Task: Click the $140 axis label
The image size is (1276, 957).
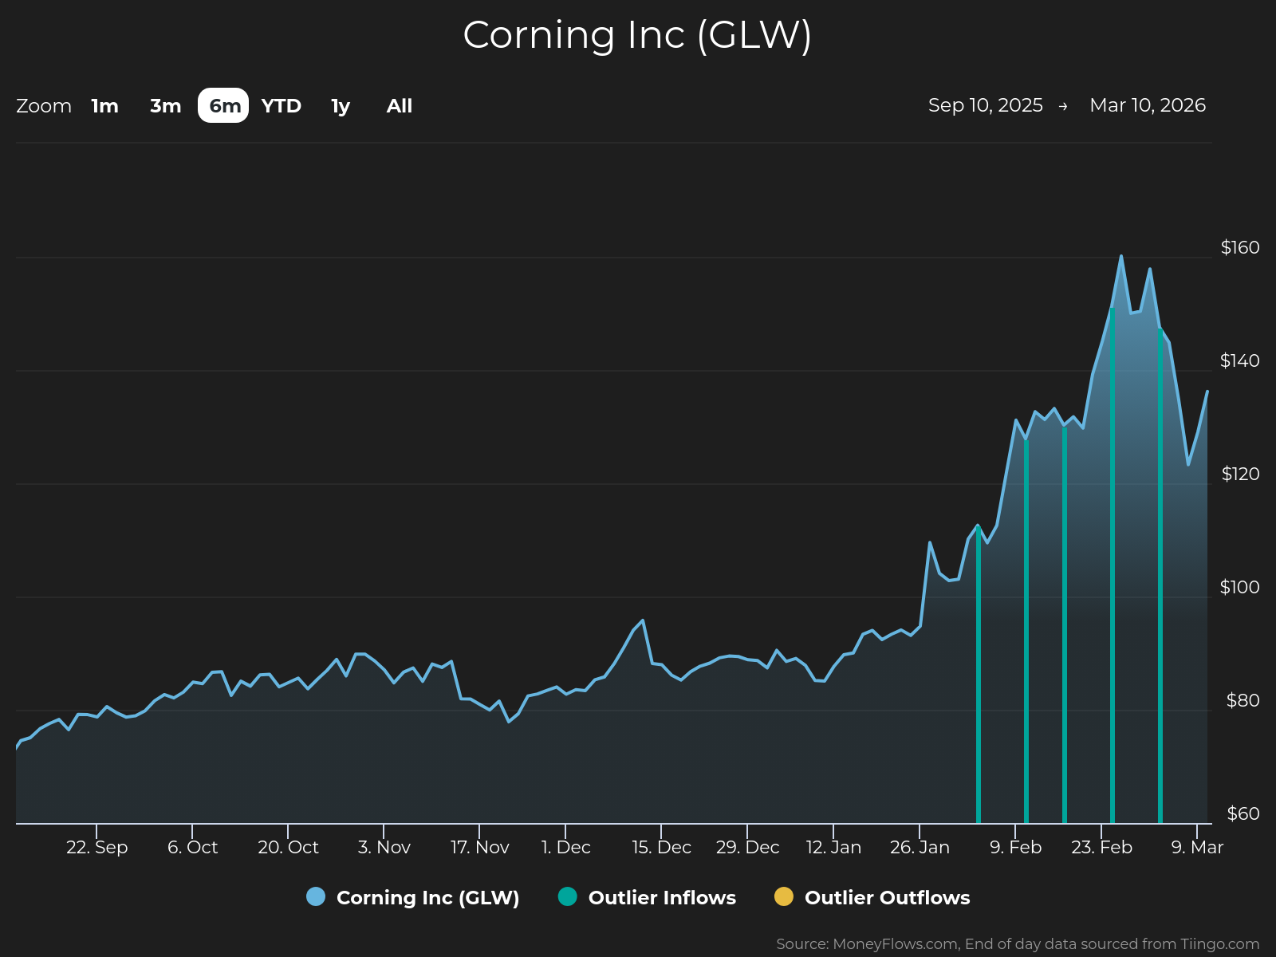Action: click(1240, 360)
